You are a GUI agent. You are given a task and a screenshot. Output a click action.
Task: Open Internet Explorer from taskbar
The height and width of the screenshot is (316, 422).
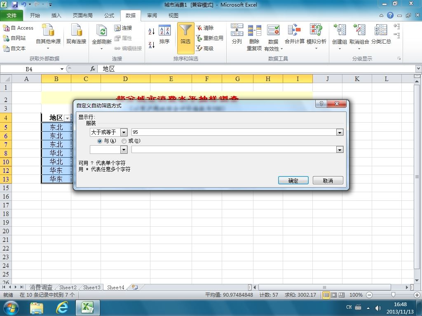[x=62, y=308]
